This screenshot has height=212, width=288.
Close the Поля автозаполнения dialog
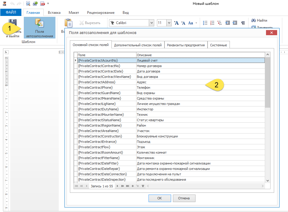coord(271,33)
